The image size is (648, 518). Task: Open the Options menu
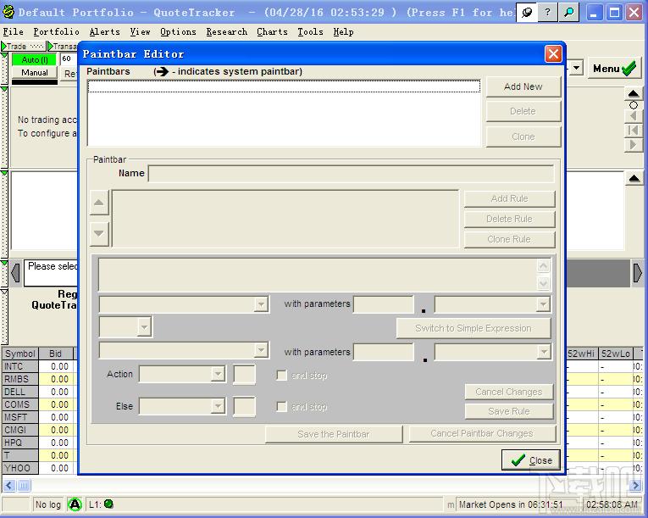[178, 32]
